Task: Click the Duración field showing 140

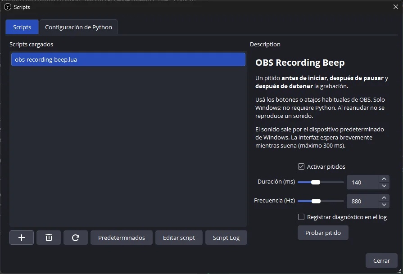Action: click(362, 182)
